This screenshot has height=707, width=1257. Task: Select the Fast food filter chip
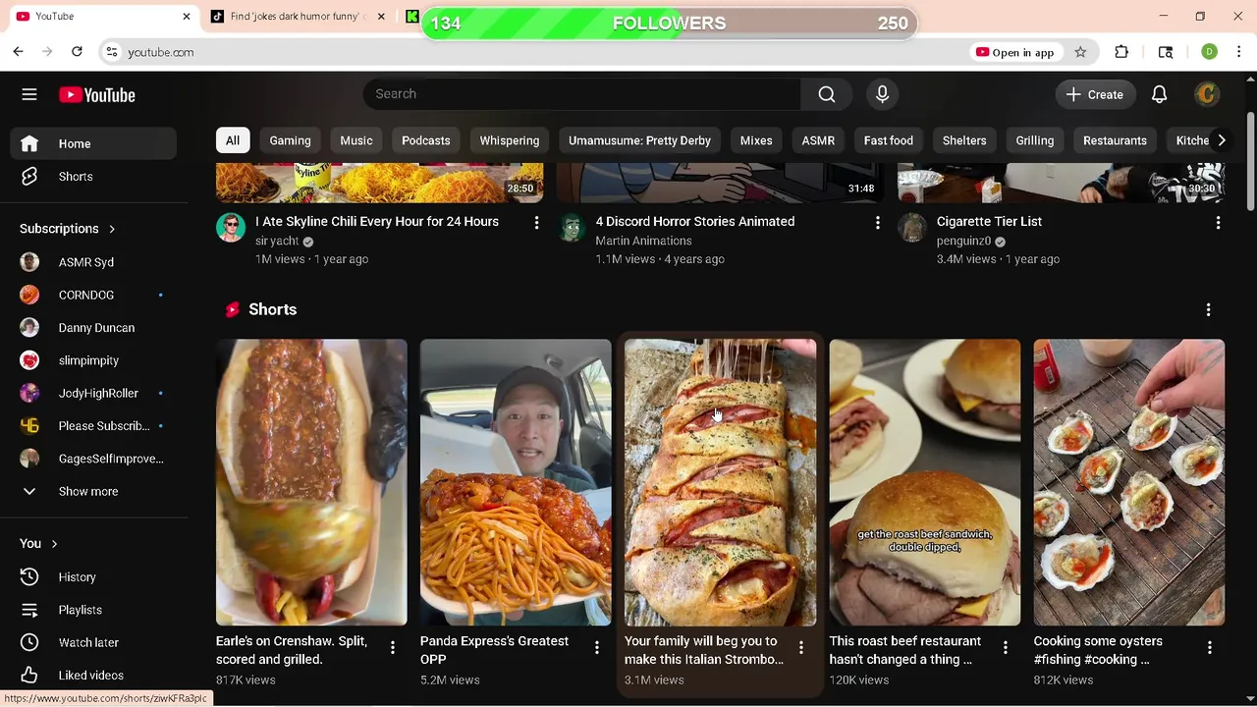pos(889,140)
